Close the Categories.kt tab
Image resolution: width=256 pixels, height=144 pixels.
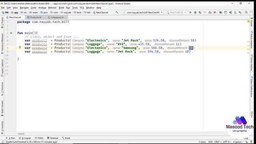click(66, 17)
